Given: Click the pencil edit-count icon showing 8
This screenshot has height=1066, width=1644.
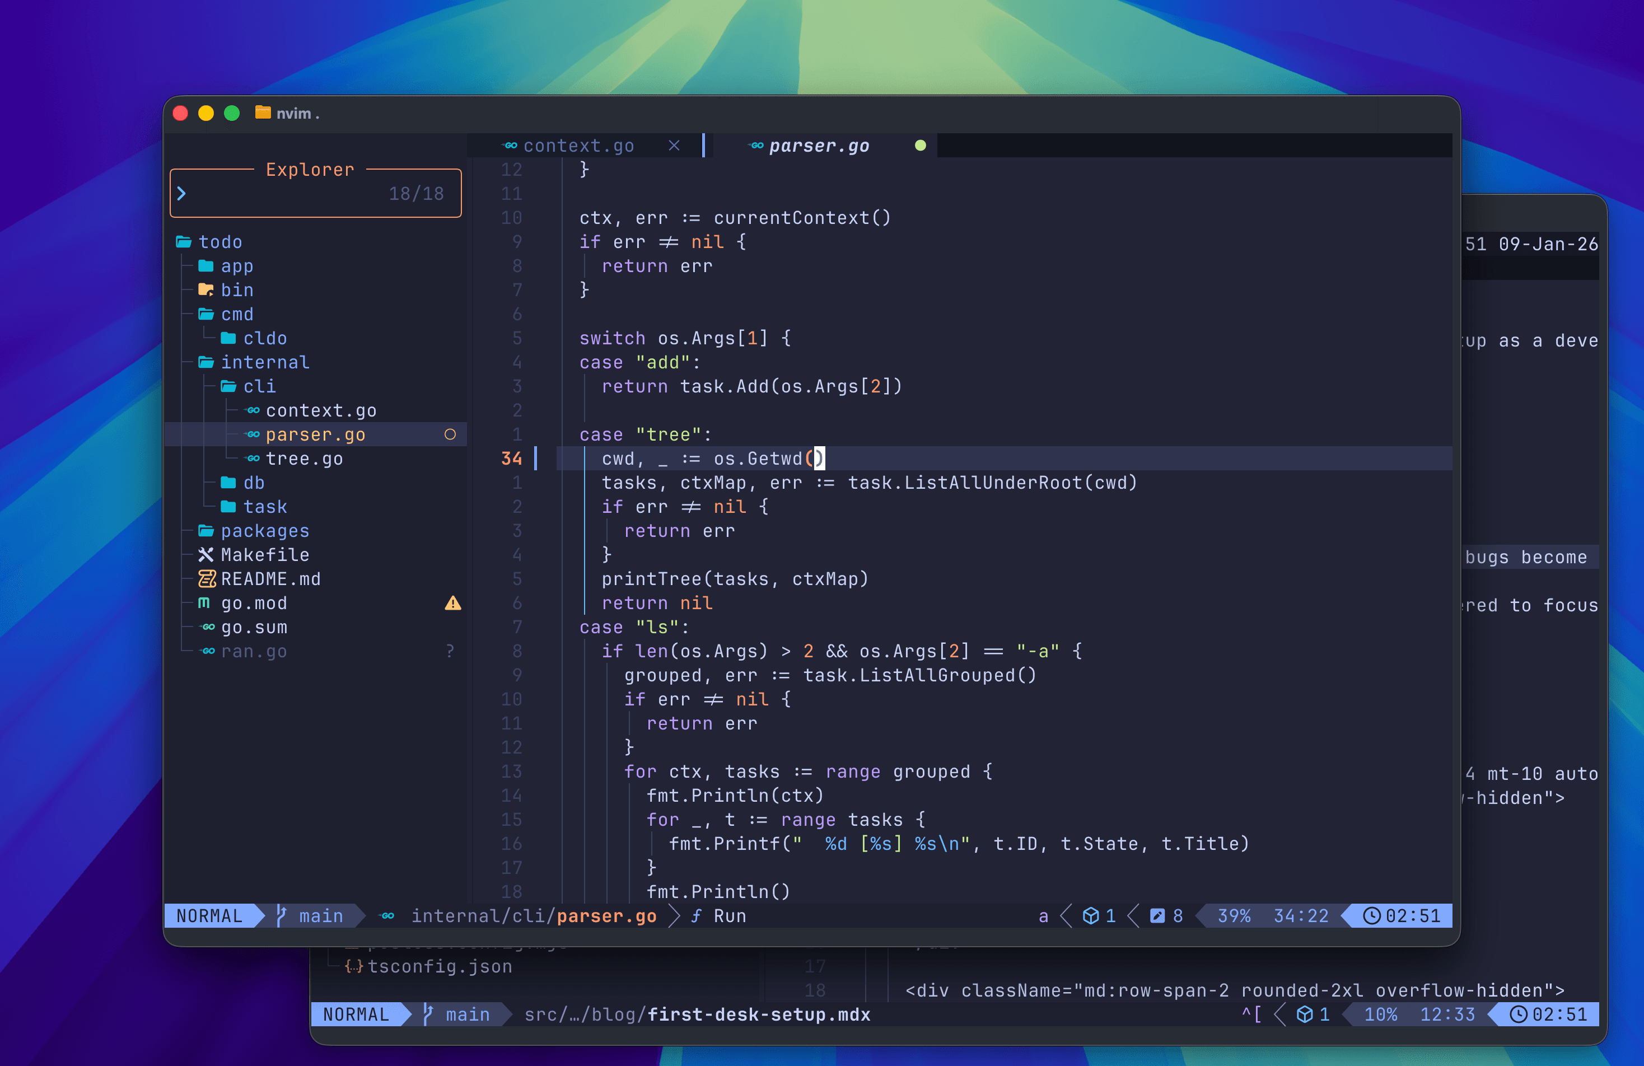Looking at the screenshot, I should tap(1159, 915).
